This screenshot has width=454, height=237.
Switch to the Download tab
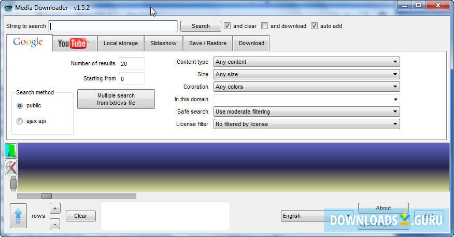pos(251,44)
